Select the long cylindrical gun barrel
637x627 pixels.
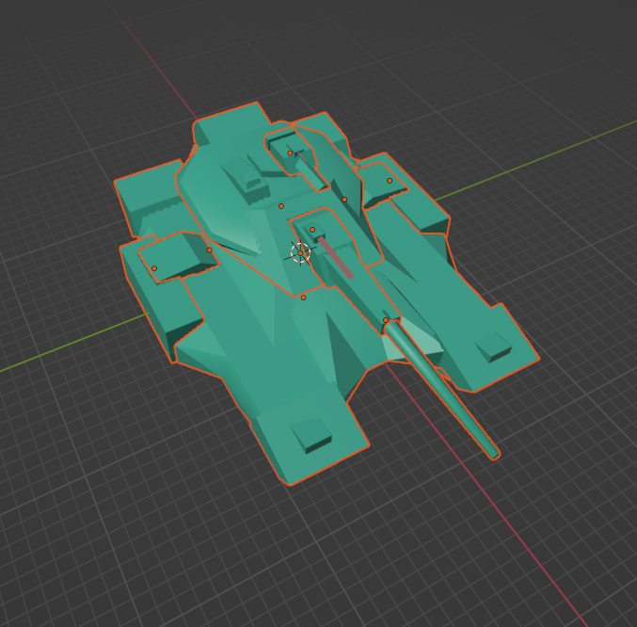pyautogui.click(x=442, y=389)
